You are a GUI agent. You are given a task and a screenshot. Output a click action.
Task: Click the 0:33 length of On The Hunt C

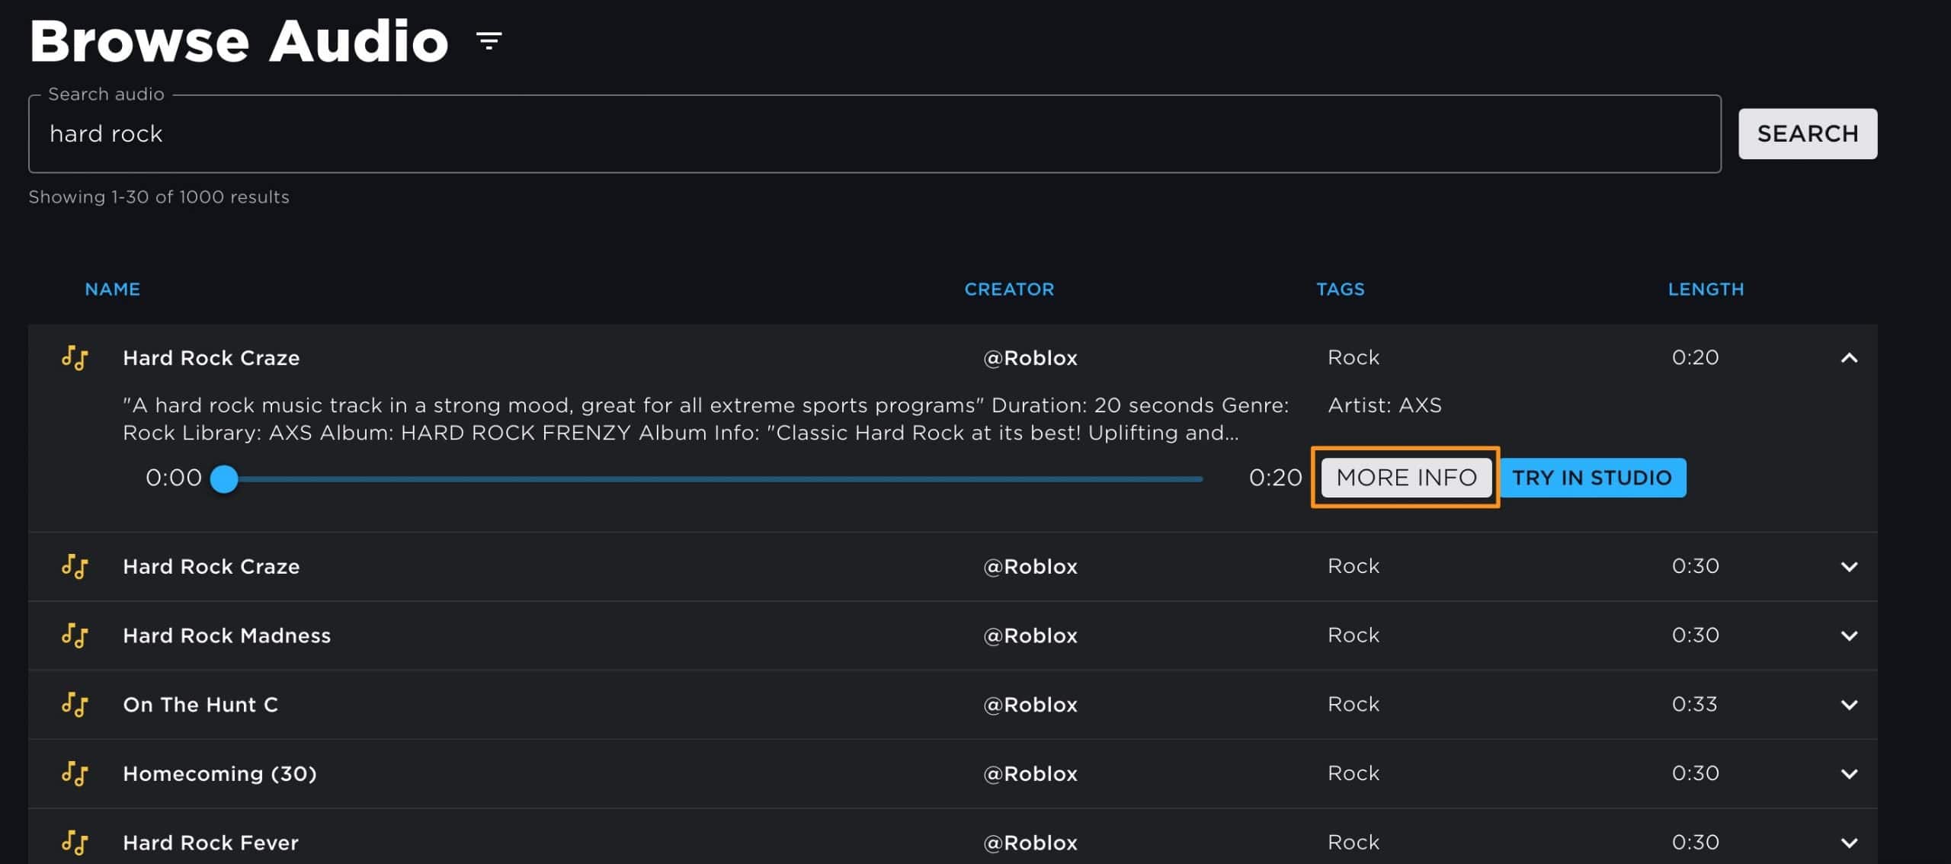coord(1694,704)
